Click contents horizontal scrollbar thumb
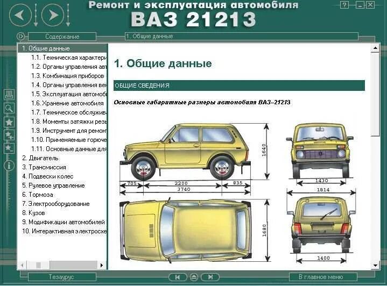The height and width of the screenshot is (286, 387). point(38,265)
